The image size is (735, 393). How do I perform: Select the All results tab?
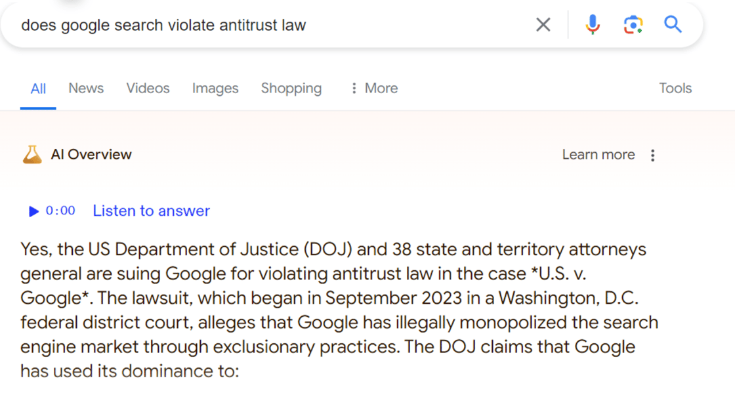[x=38, y=89]
